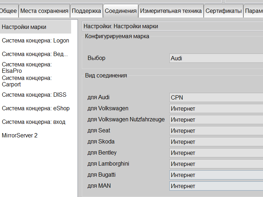The height and width of the screenshot is (197, 263).
Task: Open the Сертификаты tab
Action: (223, 11)
